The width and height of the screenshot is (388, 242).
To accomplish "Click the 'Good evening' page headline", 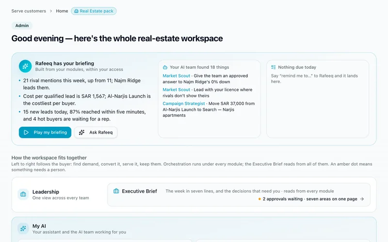I will [x=117, y=39].
